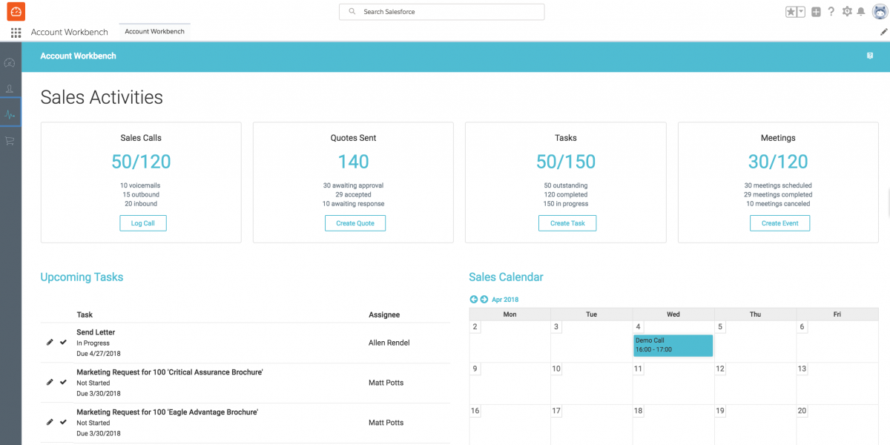
Task: Select calendar day 18
Action: pos(638,411)
